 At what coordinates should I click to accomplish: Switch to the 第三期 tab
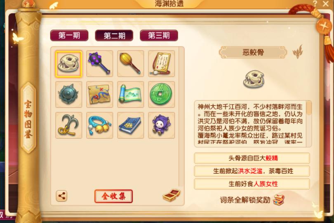point(159,35)
